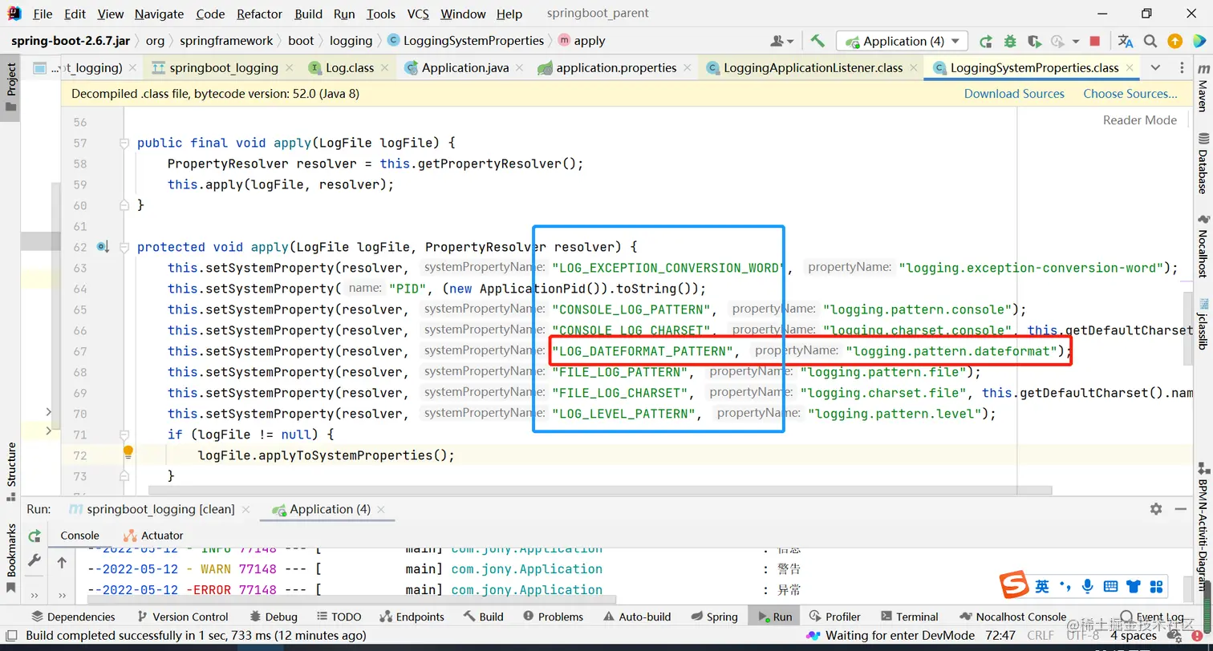The image size is (1213, 651).
Task: Open the Version Control tool window
Action: click(x=183, y=617)
